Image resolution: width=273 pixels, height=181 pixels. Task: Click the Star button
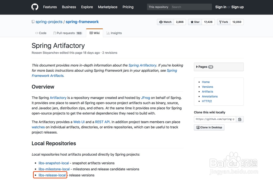tap(195, 22)
